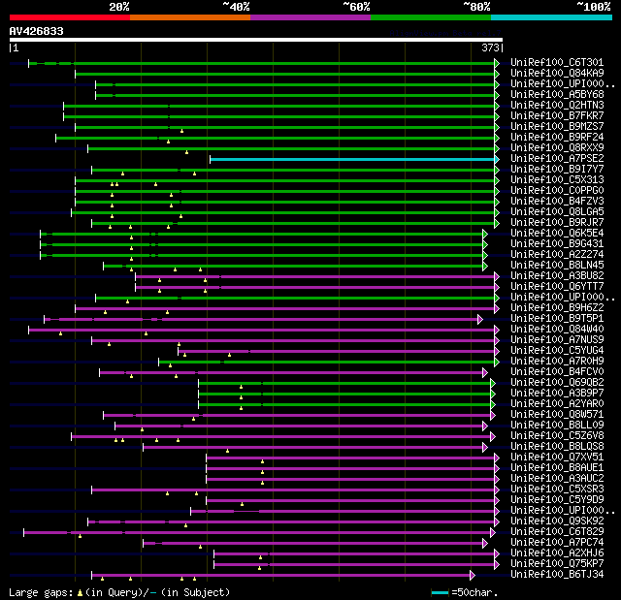Viewport: 621px width, 600px height.
Task: Click the UniRef100_Q75KP7 label
Action: [x=557, y=564]
